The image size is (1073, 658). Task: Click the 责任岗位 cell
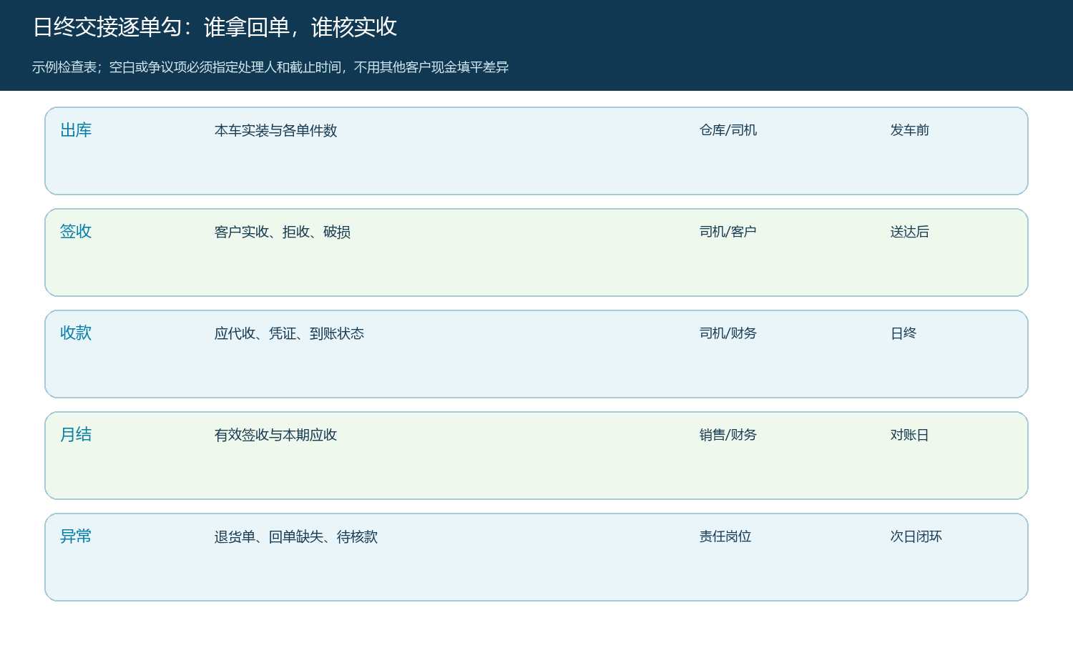tap(725, 536)
